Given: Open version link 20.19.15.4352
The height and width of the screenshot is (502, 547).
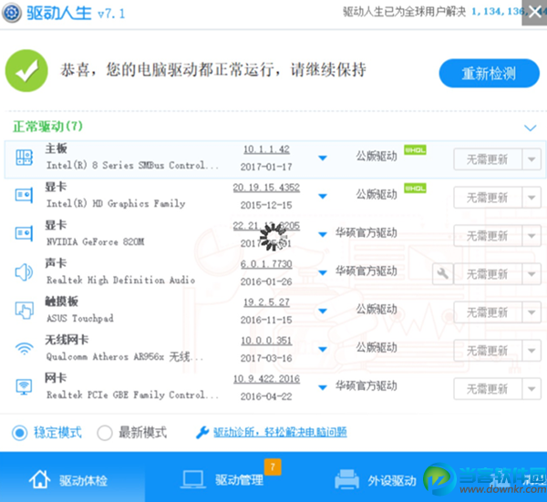Looking at the screenshot, I should click(x=266, y=188).
